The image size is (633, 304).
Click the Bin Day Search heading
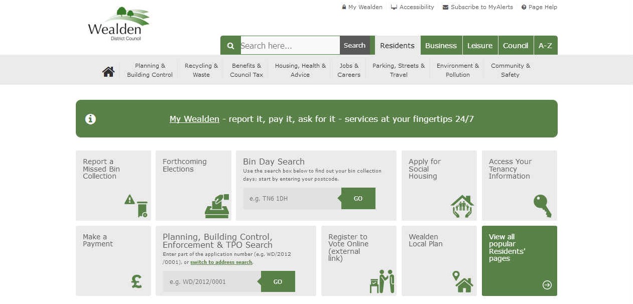(x=274, y=162)
